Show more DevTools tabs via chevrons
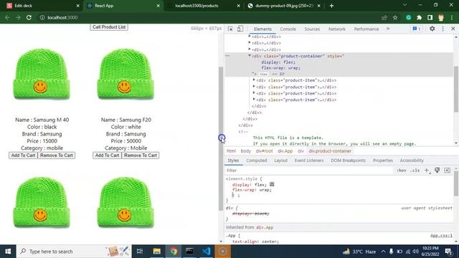Screen dimensions: 459x258 pyautogui.click(x=388, y=29)
